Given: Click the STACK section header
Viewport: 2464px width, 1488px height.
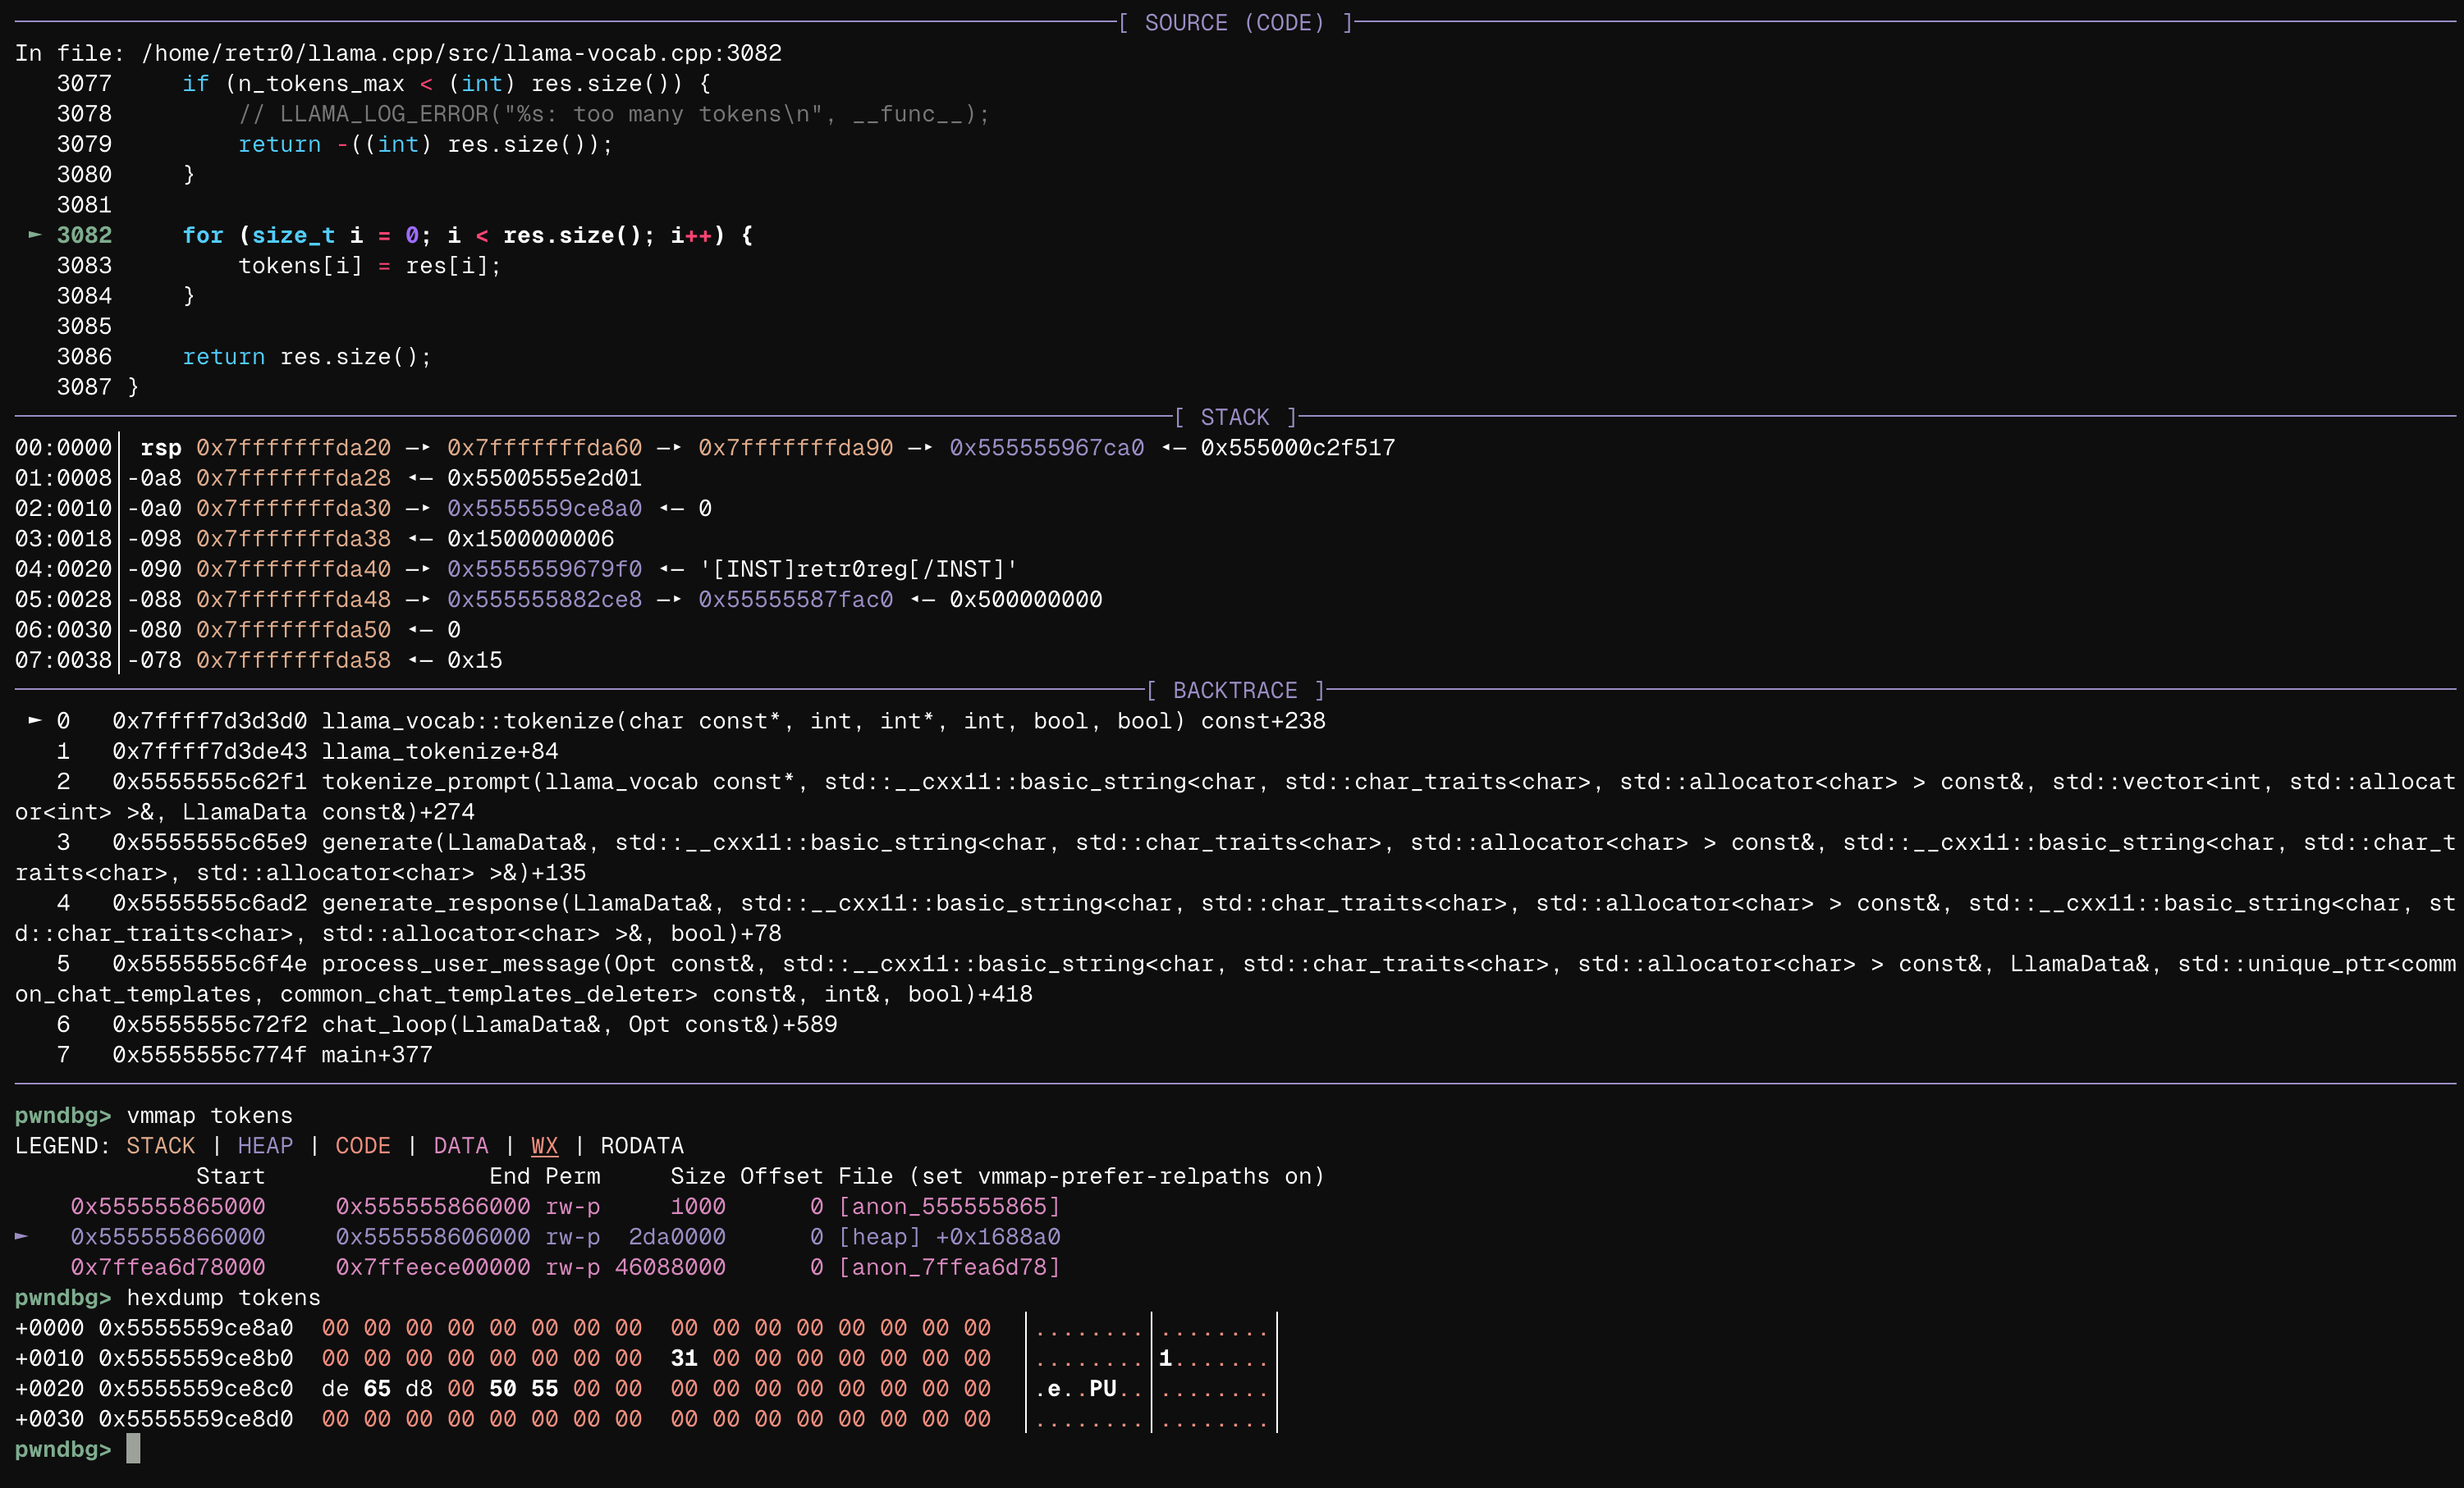Looking at the screenshot, I should point(1234,417).
